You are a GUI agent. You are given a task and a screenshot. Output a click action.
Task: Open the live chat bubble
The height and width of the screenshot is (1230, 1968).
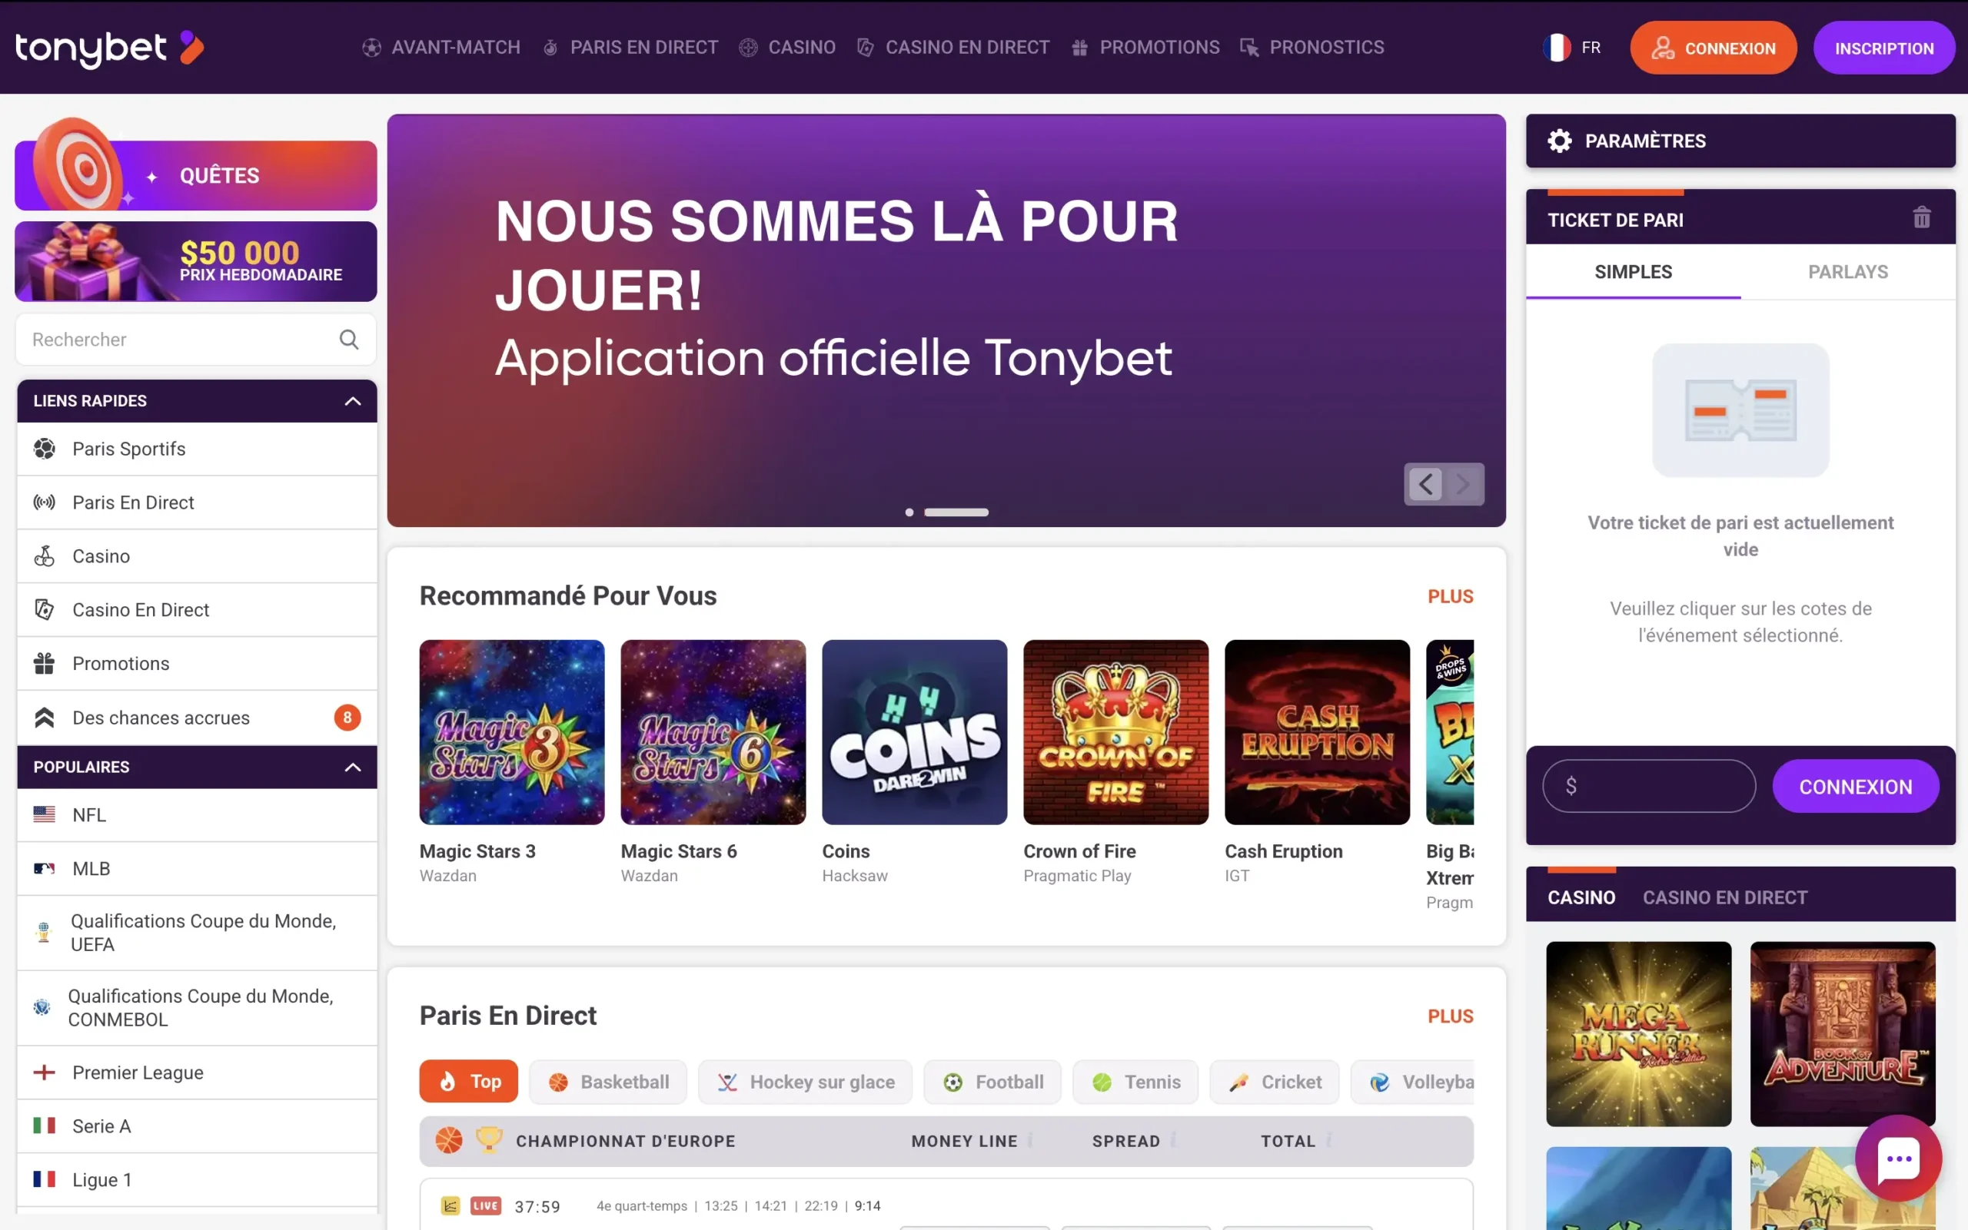click(x=1899, y=1158)
